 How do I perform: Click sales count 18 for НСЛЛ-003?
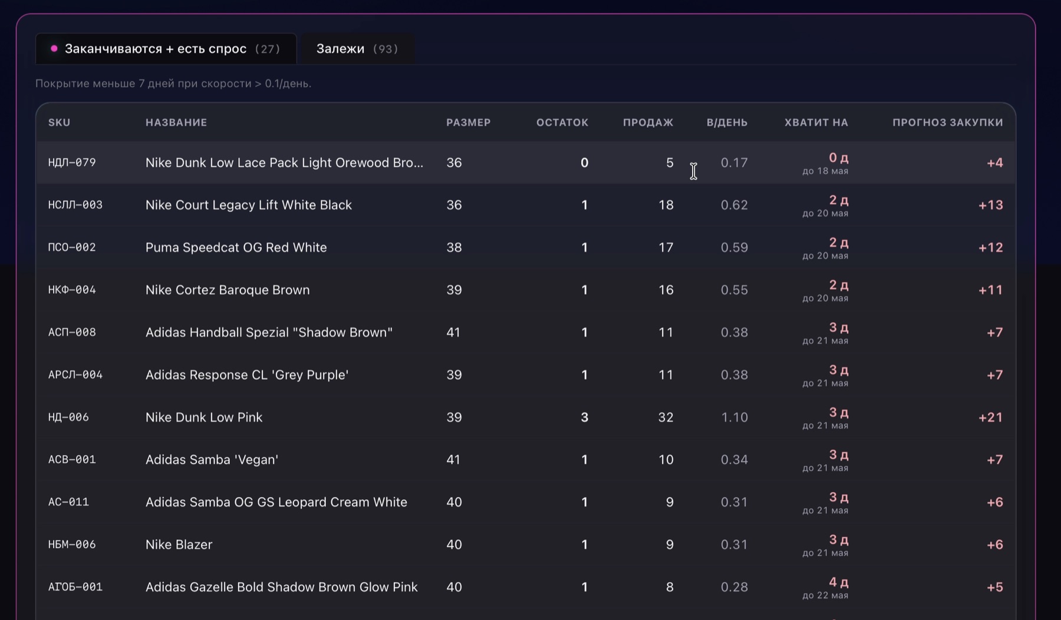(666, 205)
